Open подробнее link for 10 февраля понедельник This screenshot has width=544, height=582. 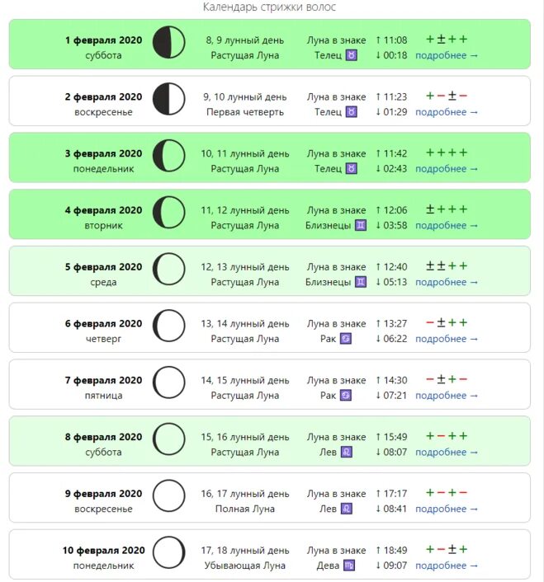[447, 566]
